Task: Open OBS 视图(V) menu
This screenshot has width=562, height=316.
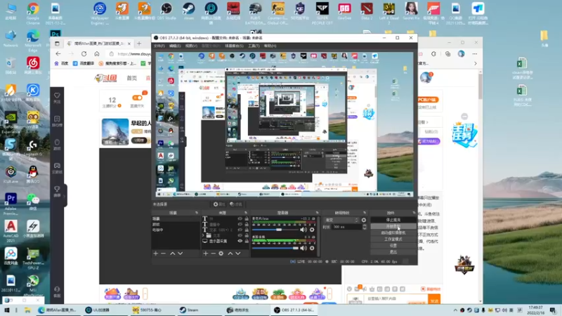Action: click(191, 46)
